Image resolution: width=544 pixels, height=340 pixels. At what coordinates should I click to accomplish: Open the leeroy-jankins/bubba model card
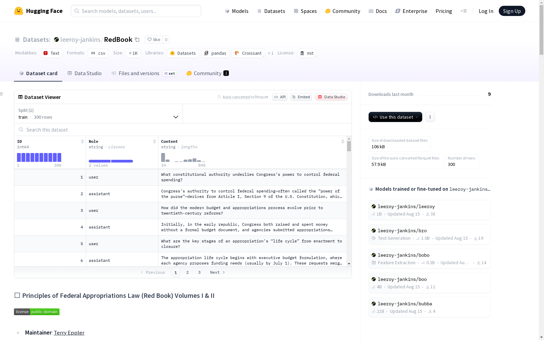(x=429, y=307)
